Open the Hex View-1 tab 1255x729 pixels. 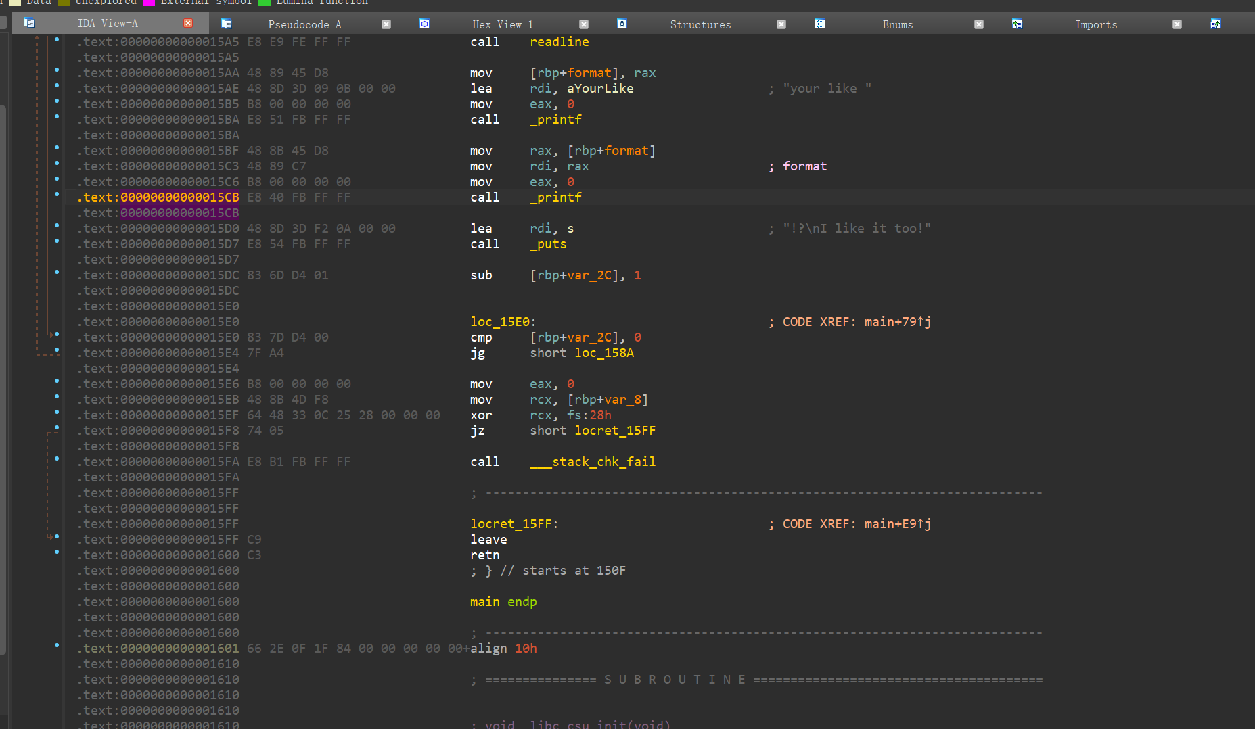click(503, 24)
